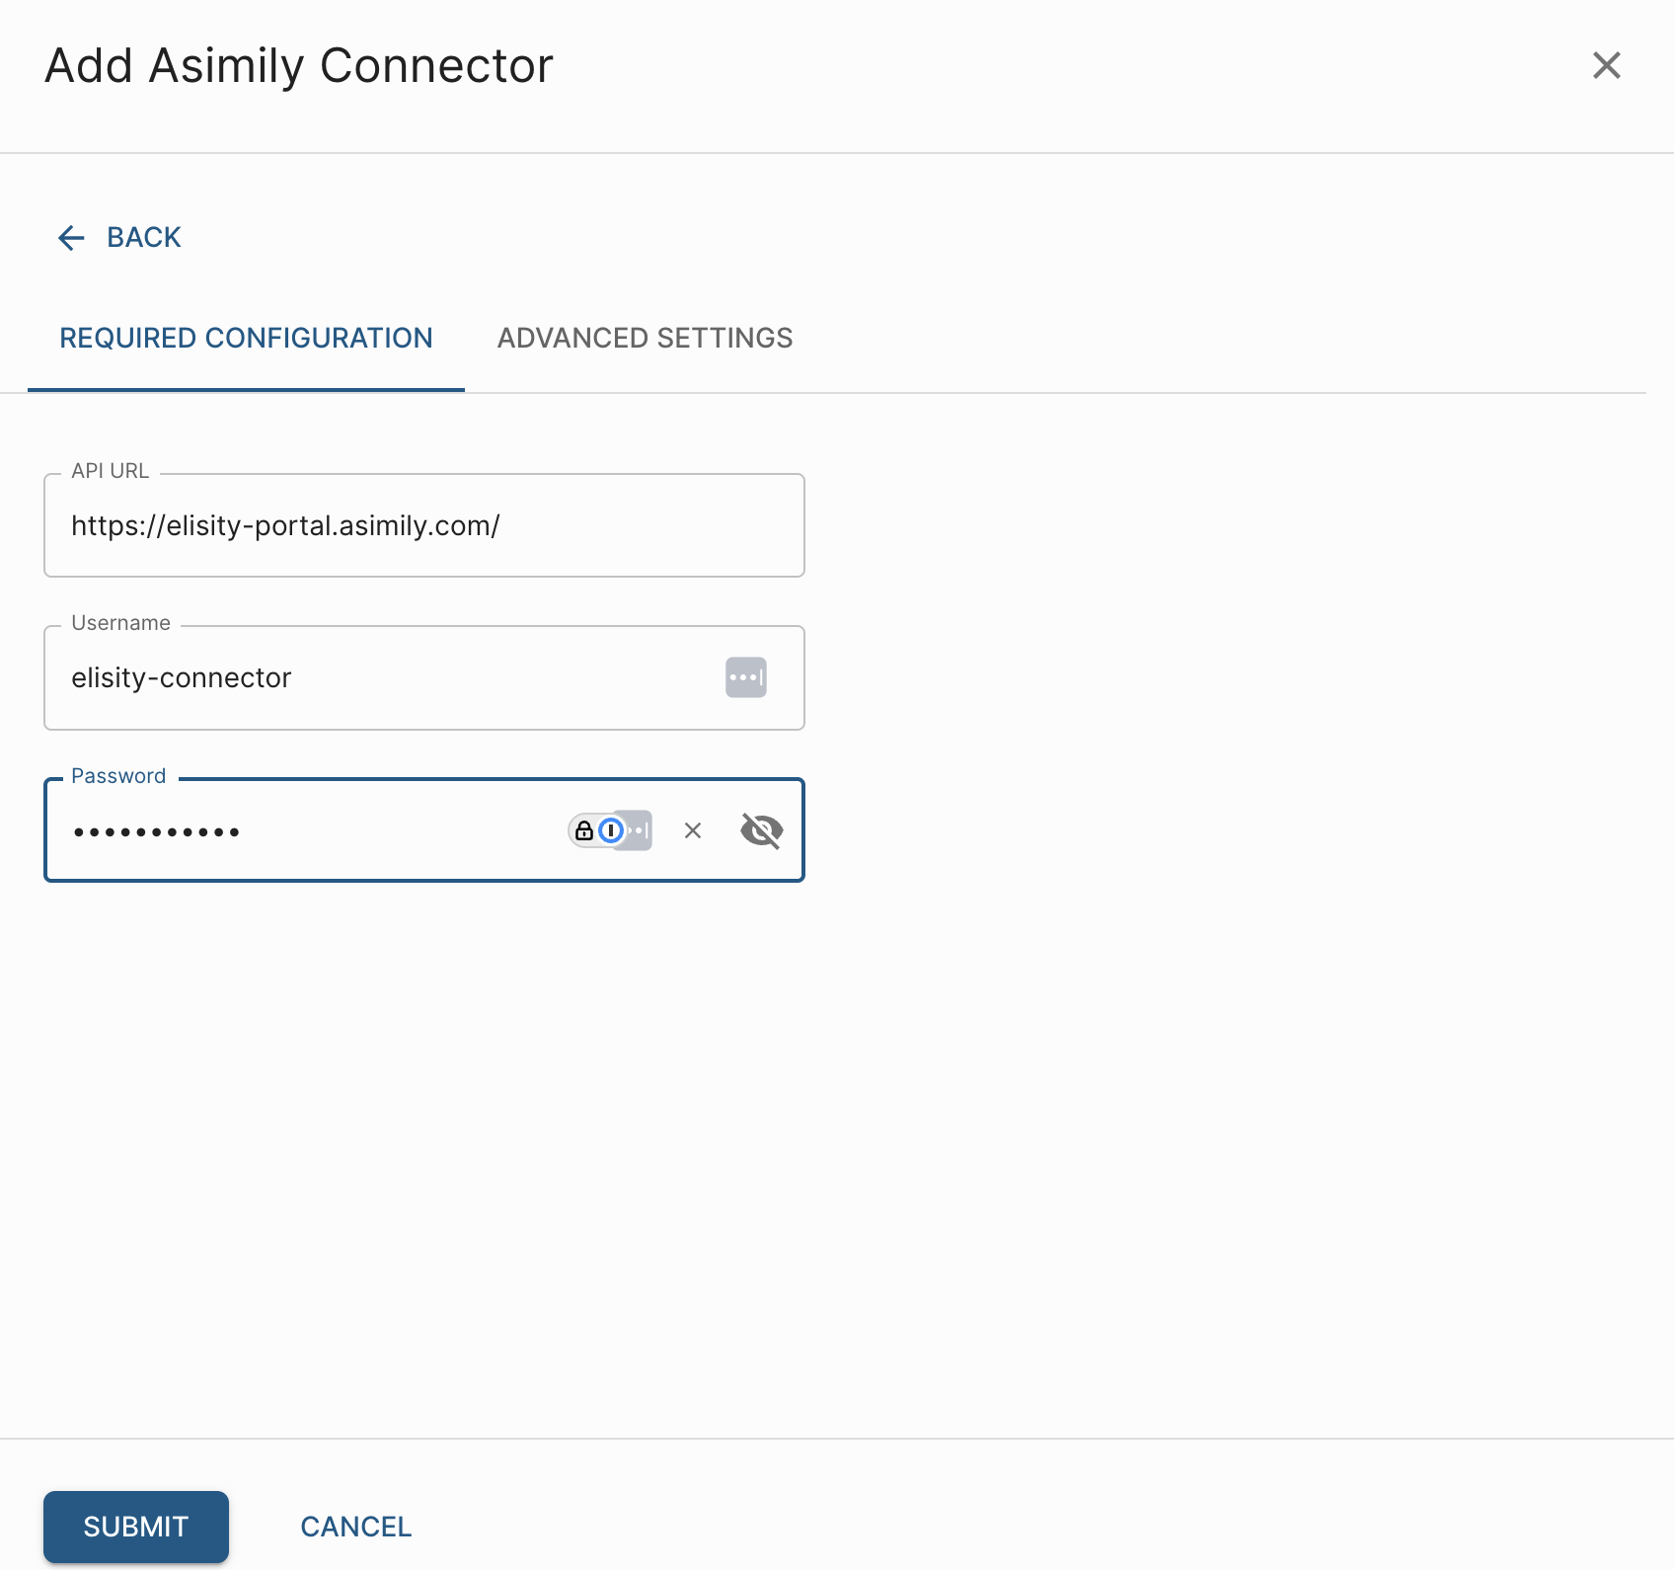Clear the Password field with its X icon
1674x1570 pixels.
693,830
